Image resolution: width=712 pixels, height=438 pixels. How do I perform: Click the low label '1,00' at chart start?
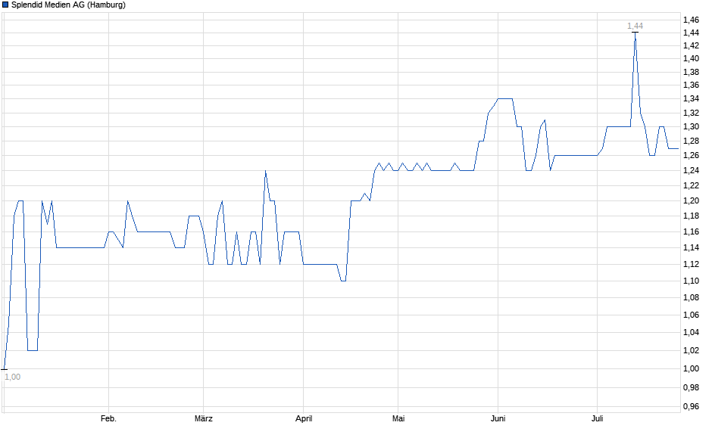point(13,377)
